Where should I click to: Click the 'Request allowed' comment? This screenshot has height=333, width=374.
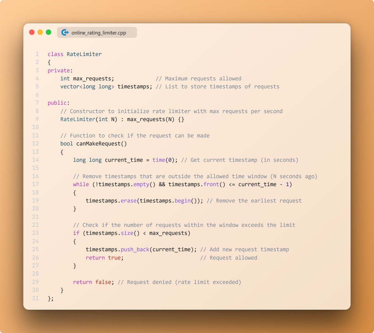(x=229, y=258)
